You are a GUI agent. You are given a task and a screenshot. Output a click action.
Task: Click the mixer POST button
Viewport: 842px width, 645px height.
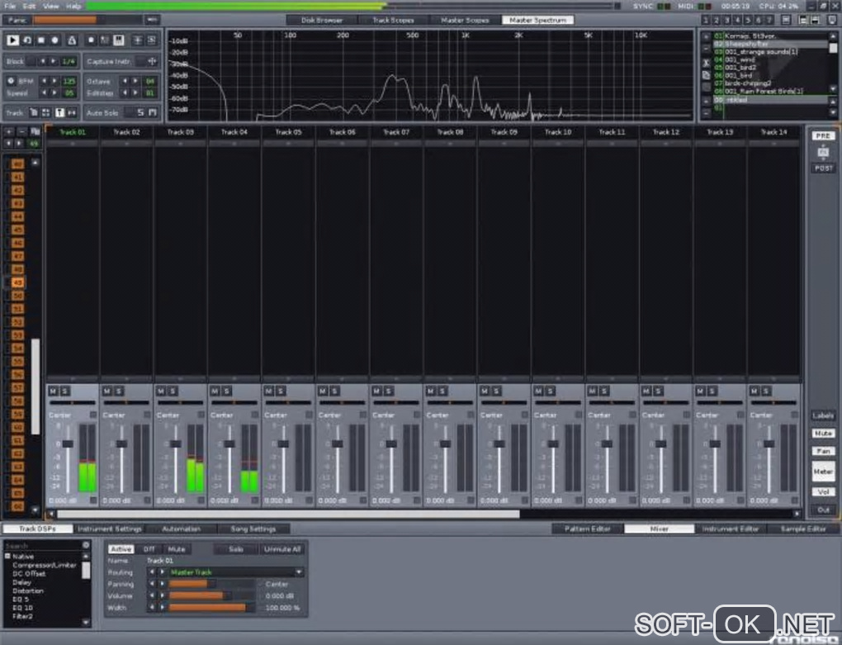click(x=823, y=168)
